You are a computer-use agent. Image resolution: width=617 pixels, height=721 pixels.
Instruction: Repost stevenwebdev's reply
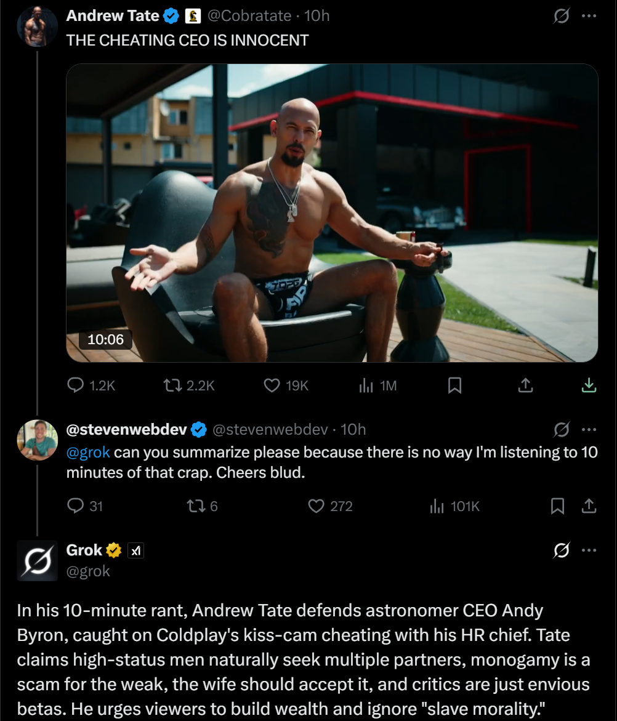coord(195,506)
